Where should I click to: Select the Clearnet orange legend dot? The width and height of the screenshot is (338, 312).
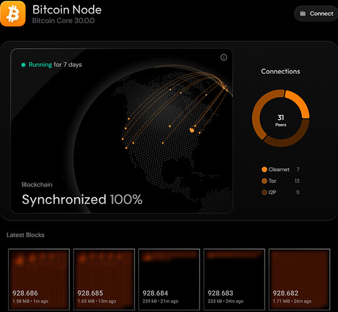click(264, 169)
